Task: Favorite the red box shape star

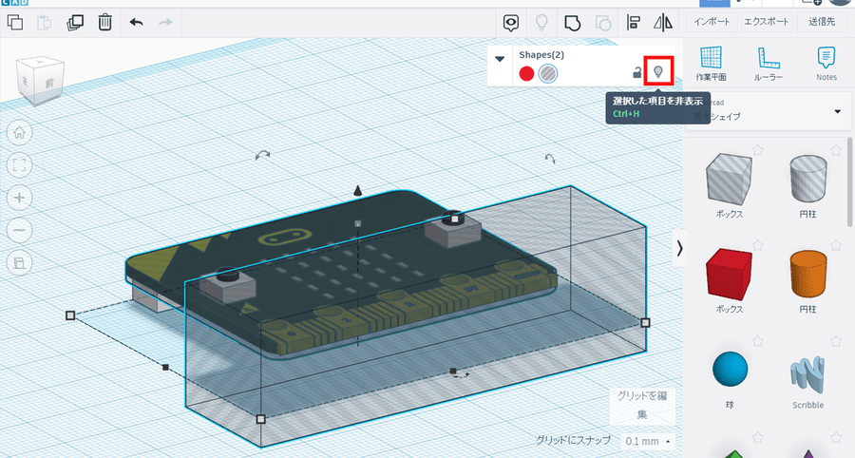Action: point(757,245)
